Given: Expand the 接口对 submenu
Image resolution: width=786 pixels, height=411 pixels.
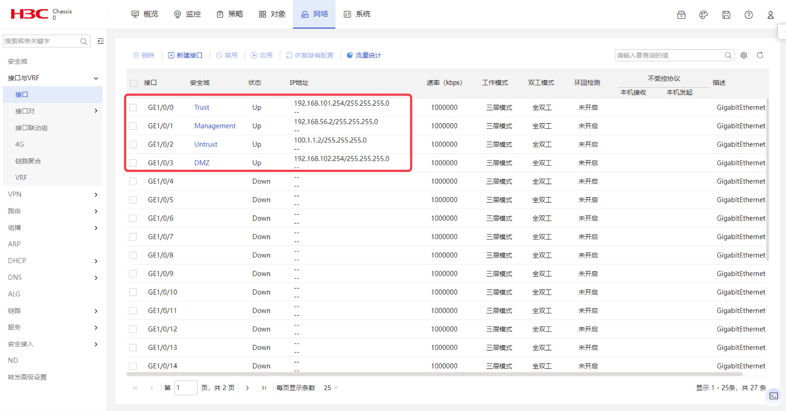Looking at the screenshot, I should [x=96, y=111].
